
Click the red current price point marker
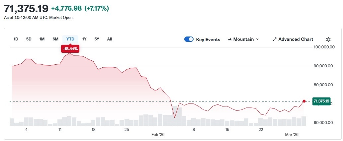(304, 101)
